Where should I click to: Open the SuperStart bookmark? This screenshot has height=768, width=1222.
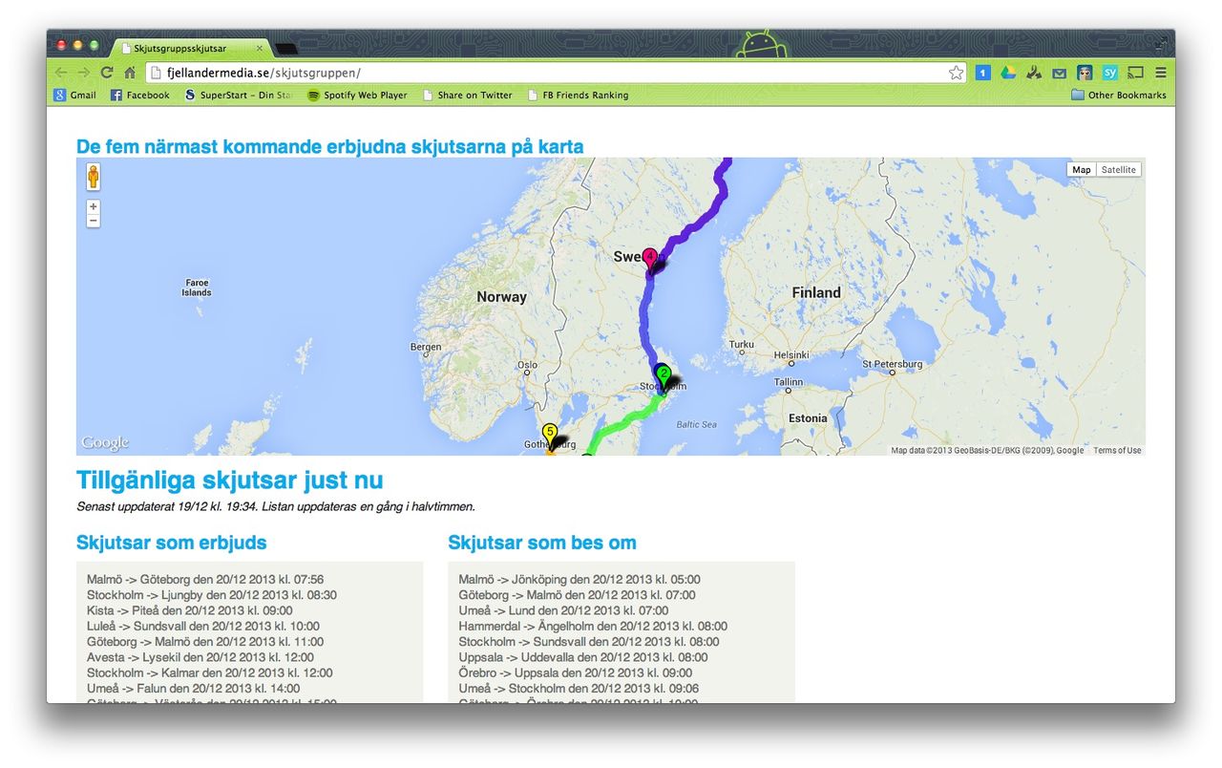[239, 95]
